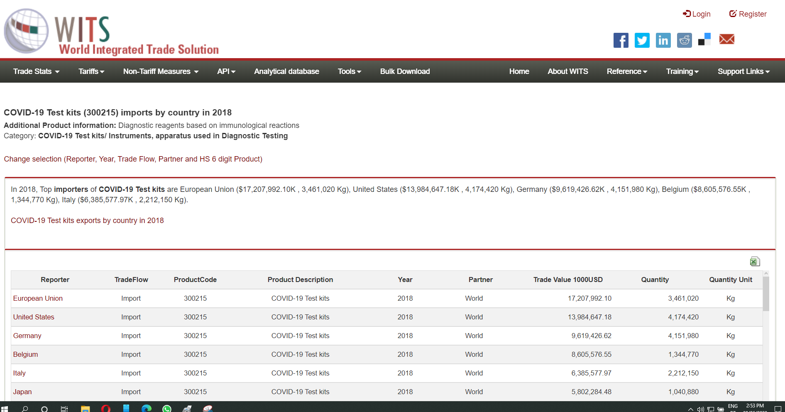Open Italy reporter link
The width and height of the screenshot is (785, 412).
coord(19,373)
